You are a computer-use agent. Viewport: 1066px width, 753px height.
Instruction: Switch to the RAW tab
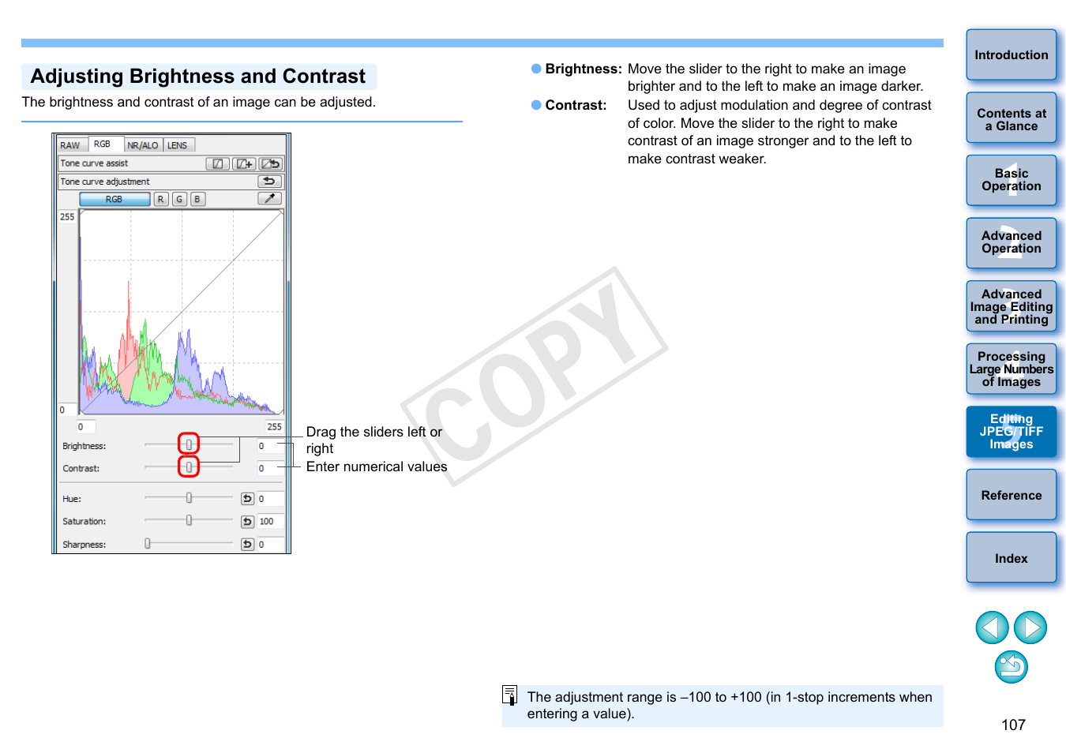point(70,145)
